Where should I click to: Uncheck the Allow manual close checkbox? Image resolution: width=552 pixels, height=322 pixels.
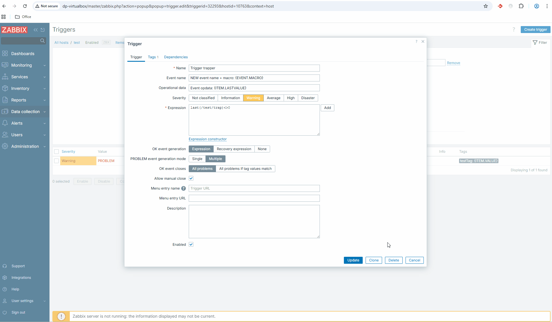191,179
